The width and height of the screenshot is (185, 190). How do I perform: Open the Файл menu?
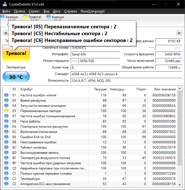tap(6, 11)
